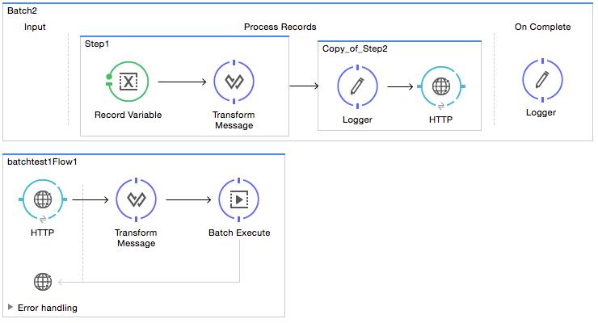The height and width of the screenshot is (323, 598).
Task: Click the Transform Message icon inside Step1
Action: pos(234,82)
